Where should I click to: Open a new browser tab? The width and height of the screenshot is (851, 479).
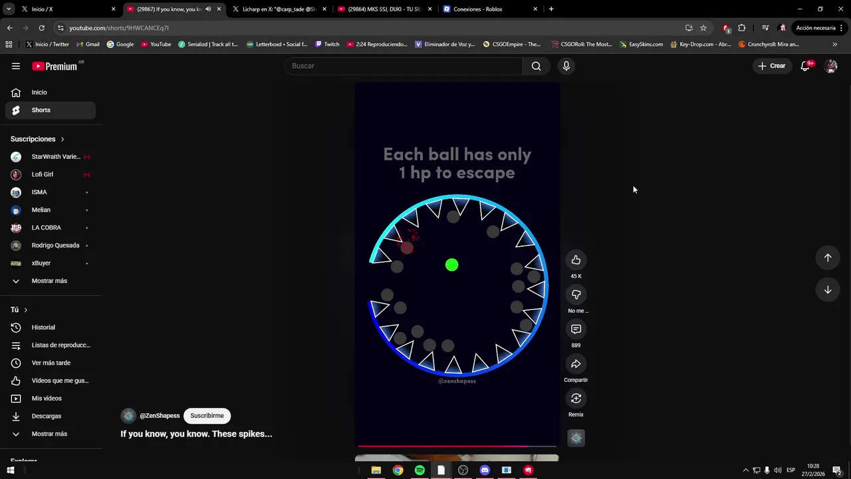point(551,9)
